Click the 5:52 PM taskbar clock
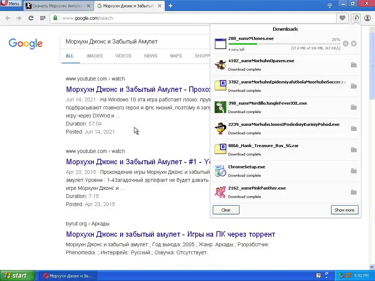This screenshot has width=375, height=281. (x=361, y=276)
